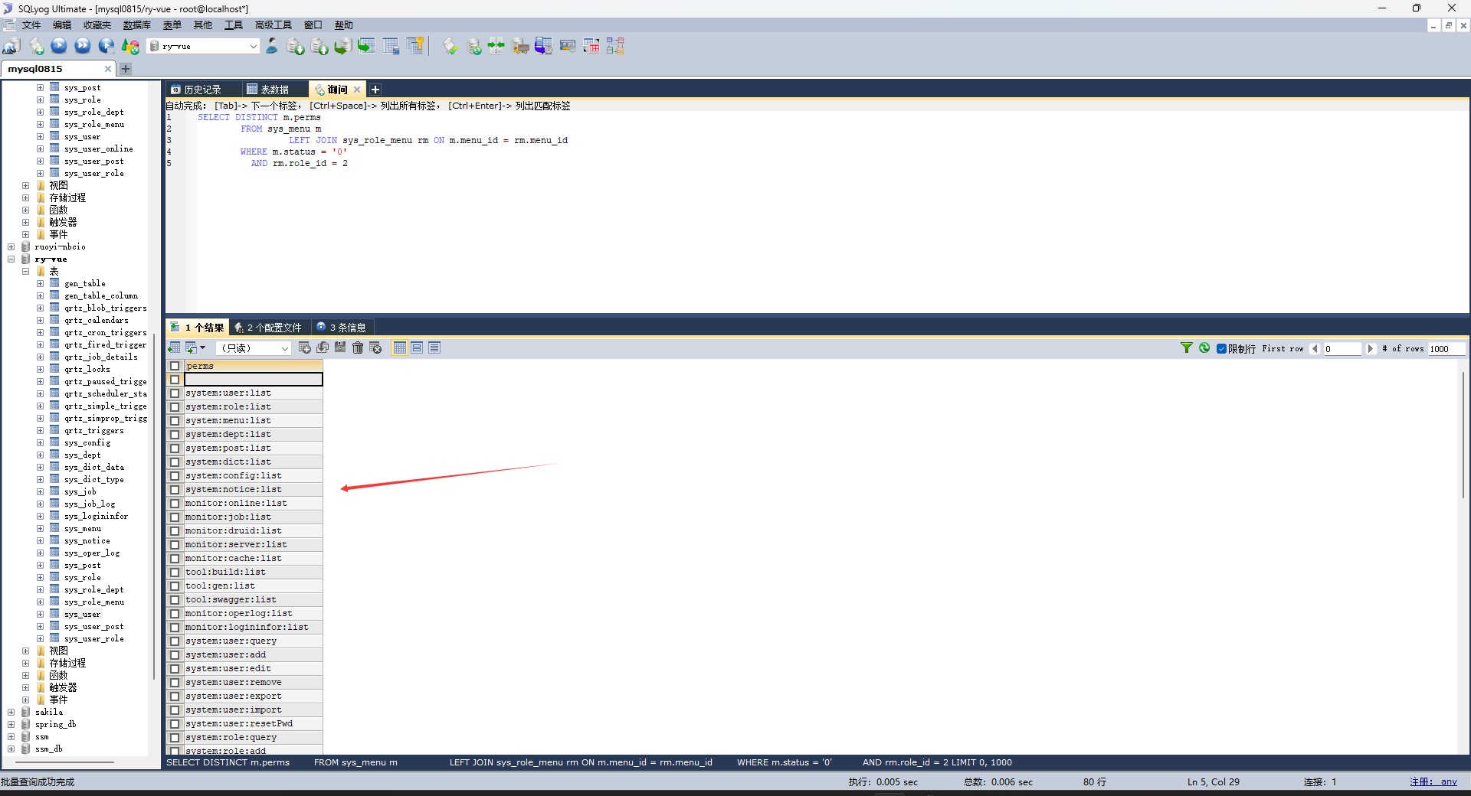Open the 数据库 menu
Screen dimensions: 1471x796
point(137,25)
